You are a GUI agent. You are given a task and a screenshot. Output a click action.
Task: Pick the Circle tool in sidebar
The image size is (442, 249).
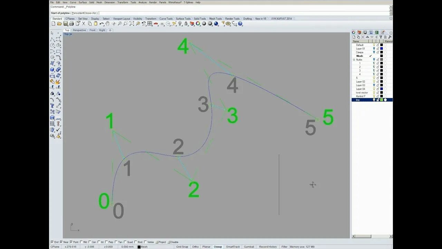click(52, 45)
